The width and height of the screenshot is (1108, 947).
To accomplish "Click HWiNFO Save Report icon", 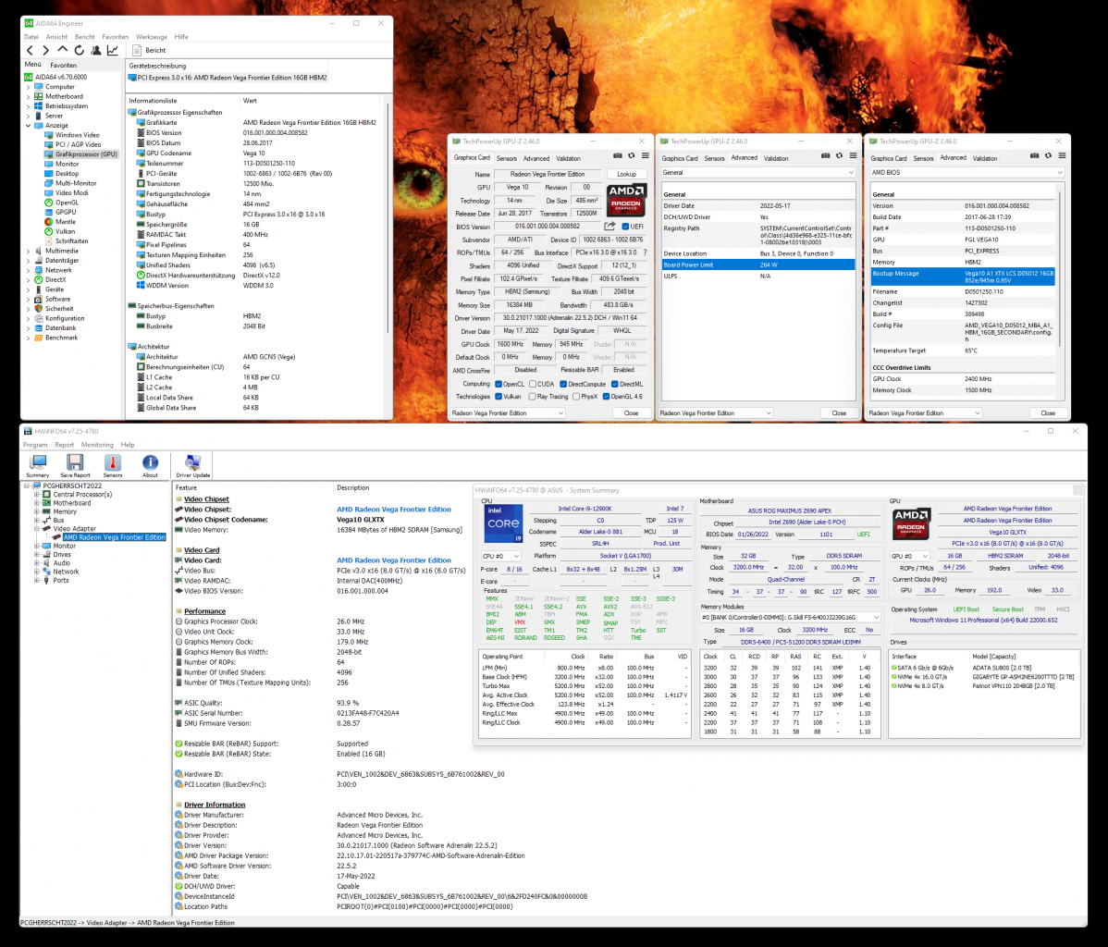I will [75, 466].
